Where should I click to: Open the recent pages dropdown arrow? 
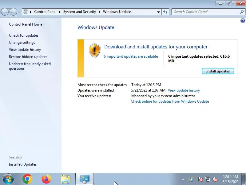(x=19, y=12)
